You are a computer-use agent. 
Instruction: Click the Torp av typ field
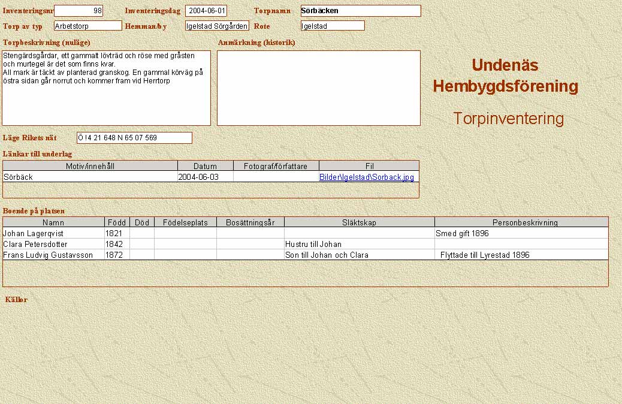pyautogui.click(x=87, y=26)
